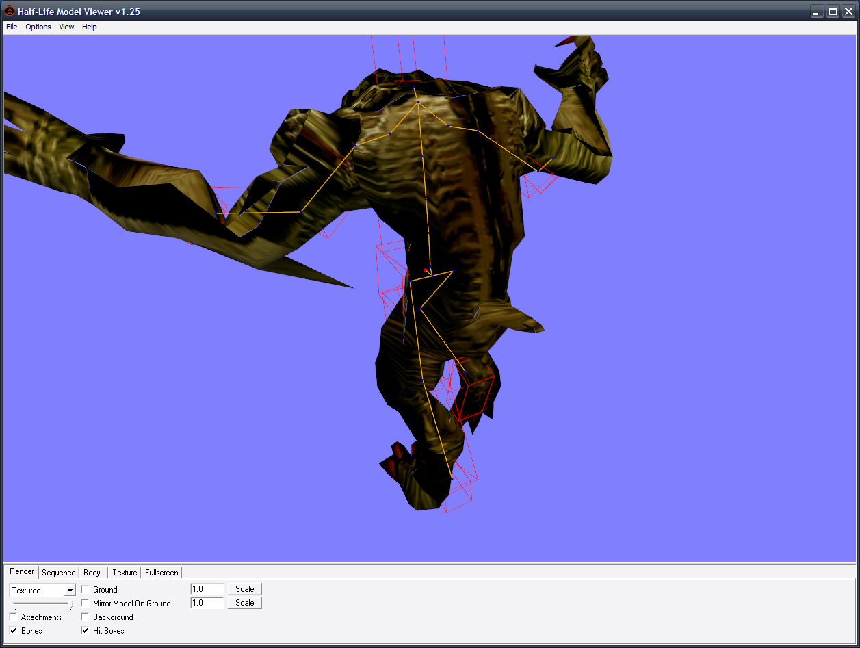Close the Model Viewer window

tap(848, 11)
